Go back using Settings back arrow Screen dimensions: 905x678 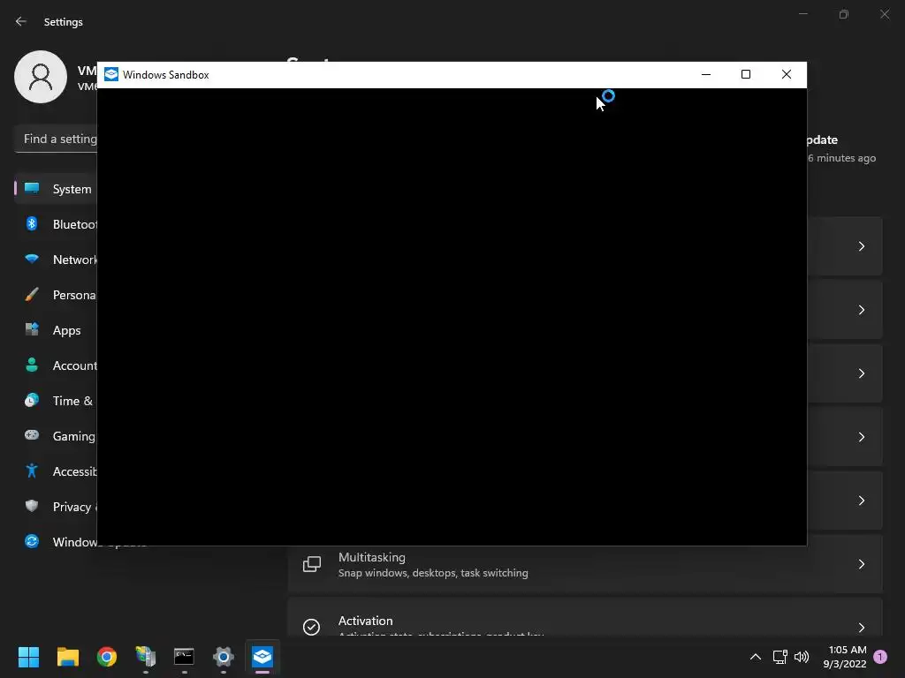tap(21, 21)
